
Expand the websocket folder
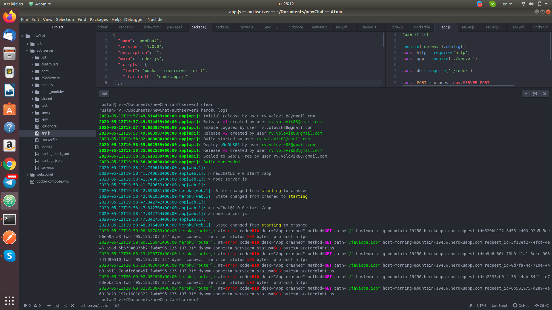point(27,175)
